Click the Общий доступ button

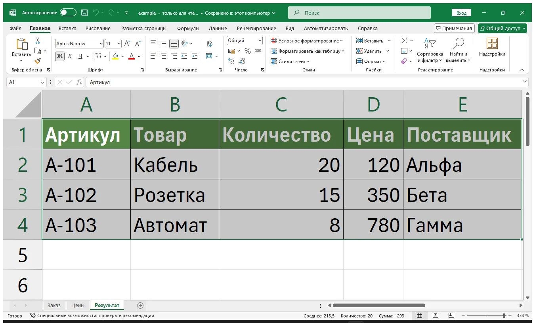point(503,28)
